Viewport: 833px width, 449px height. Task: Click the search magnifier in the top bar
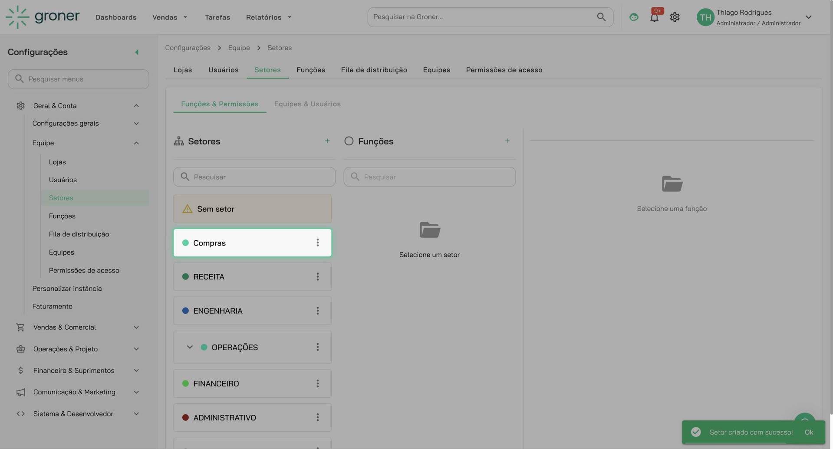(x=601, y=17)
